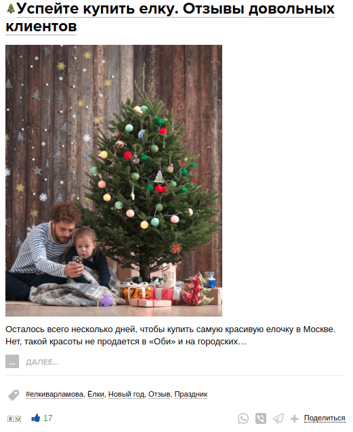Click the RU language badge icon

[14, 419]
